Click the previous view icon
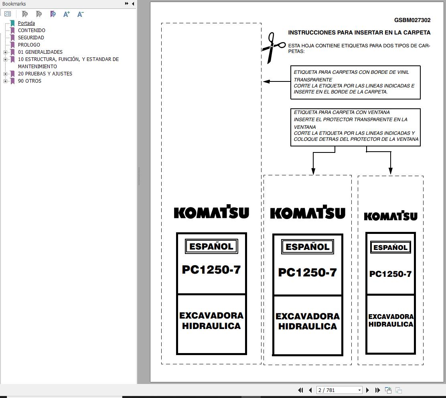 pyautogui.click(x=388, y=390)
